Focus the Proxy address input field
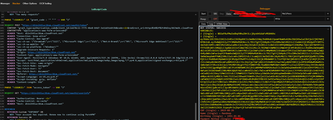 pos(246,19)
